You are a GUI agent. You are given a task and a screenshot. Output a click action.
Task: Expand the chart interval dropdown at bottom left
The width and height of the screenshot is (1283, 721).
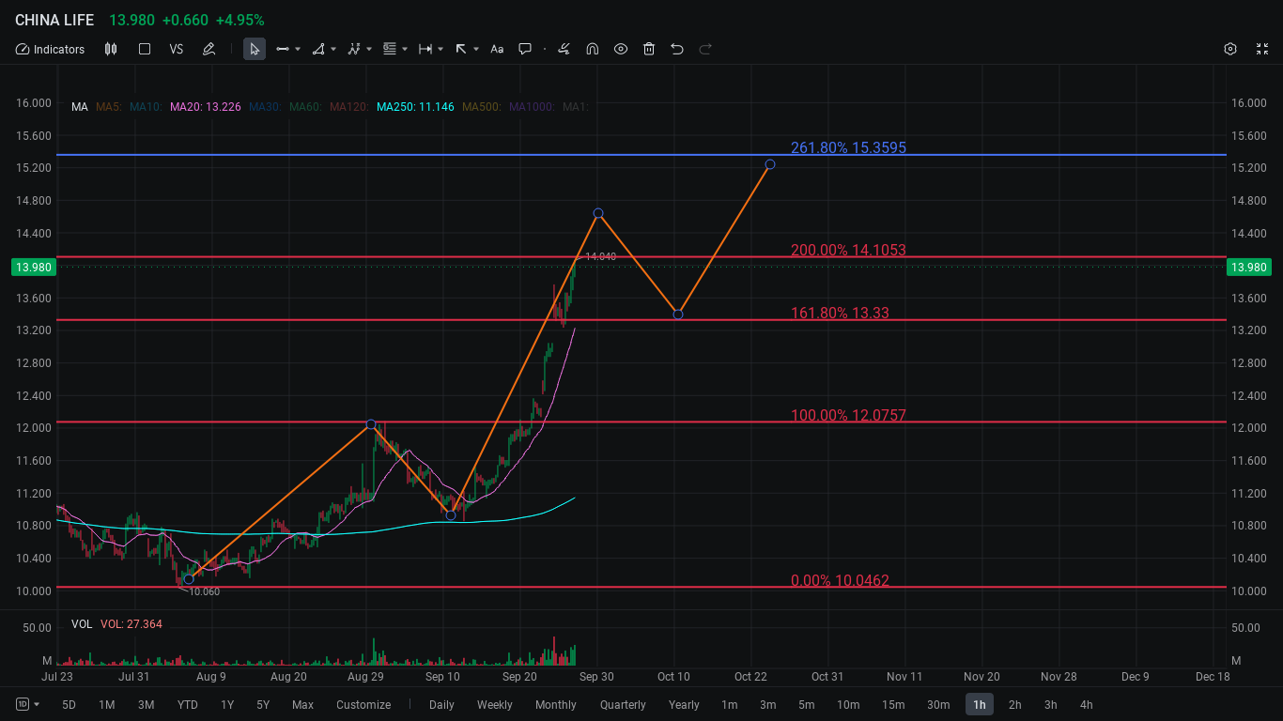click(28, 704)
